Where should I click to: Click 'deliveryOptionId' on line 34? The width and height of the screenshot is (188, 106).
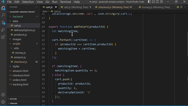[x=70, y=92]
